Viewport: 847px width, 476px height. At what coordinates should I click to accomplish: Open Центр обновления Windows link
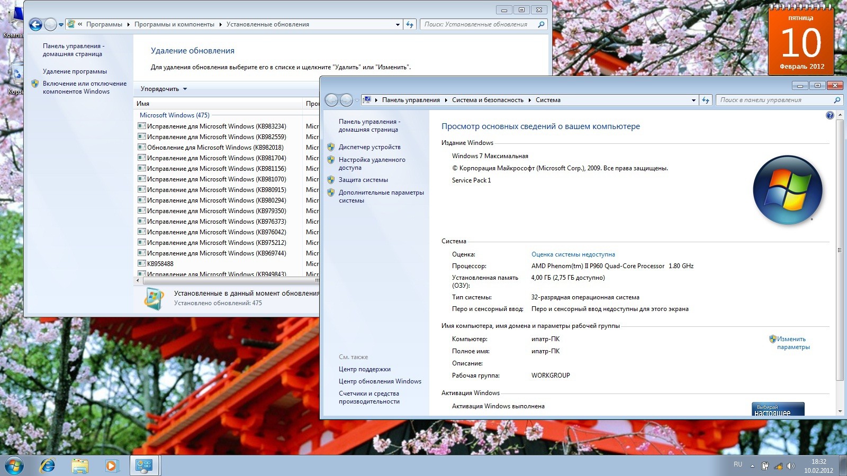(380, 381)
